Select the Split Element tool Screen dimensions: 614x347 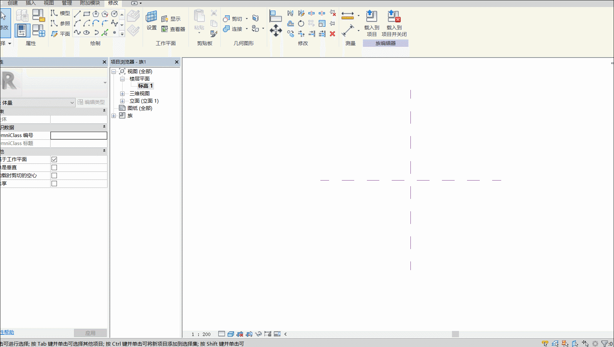(x=311, y=13)
